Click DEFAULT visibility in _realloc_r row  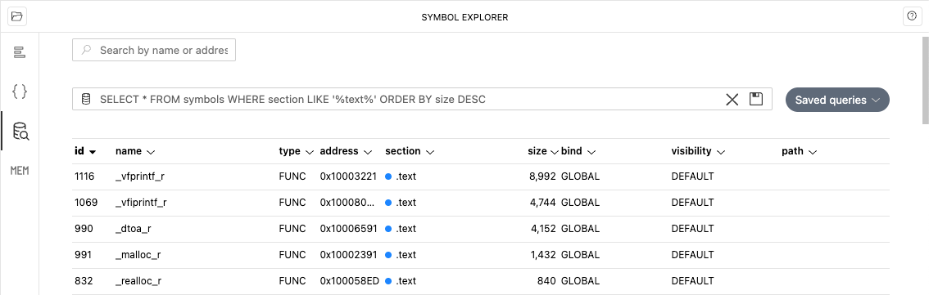692,281
